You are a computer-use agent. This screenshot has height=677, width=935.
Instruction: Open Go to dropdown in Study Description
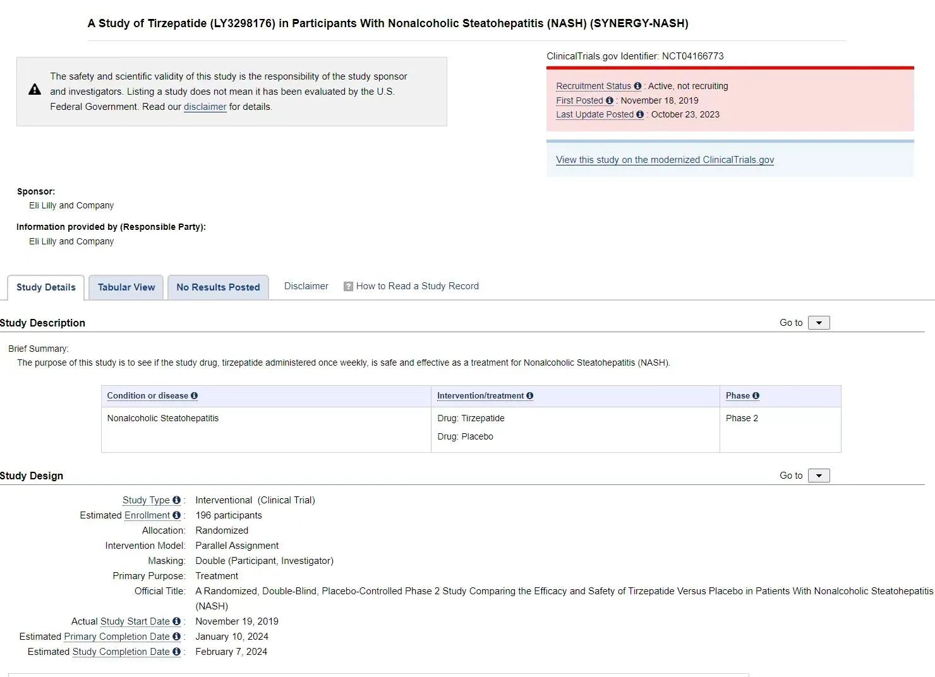tap(819, 323)
